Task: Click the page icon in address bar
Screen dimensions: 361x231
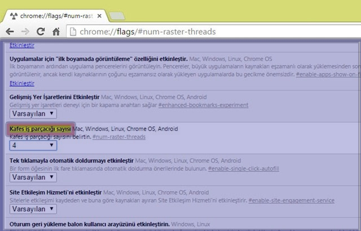Action: (73, 31)
